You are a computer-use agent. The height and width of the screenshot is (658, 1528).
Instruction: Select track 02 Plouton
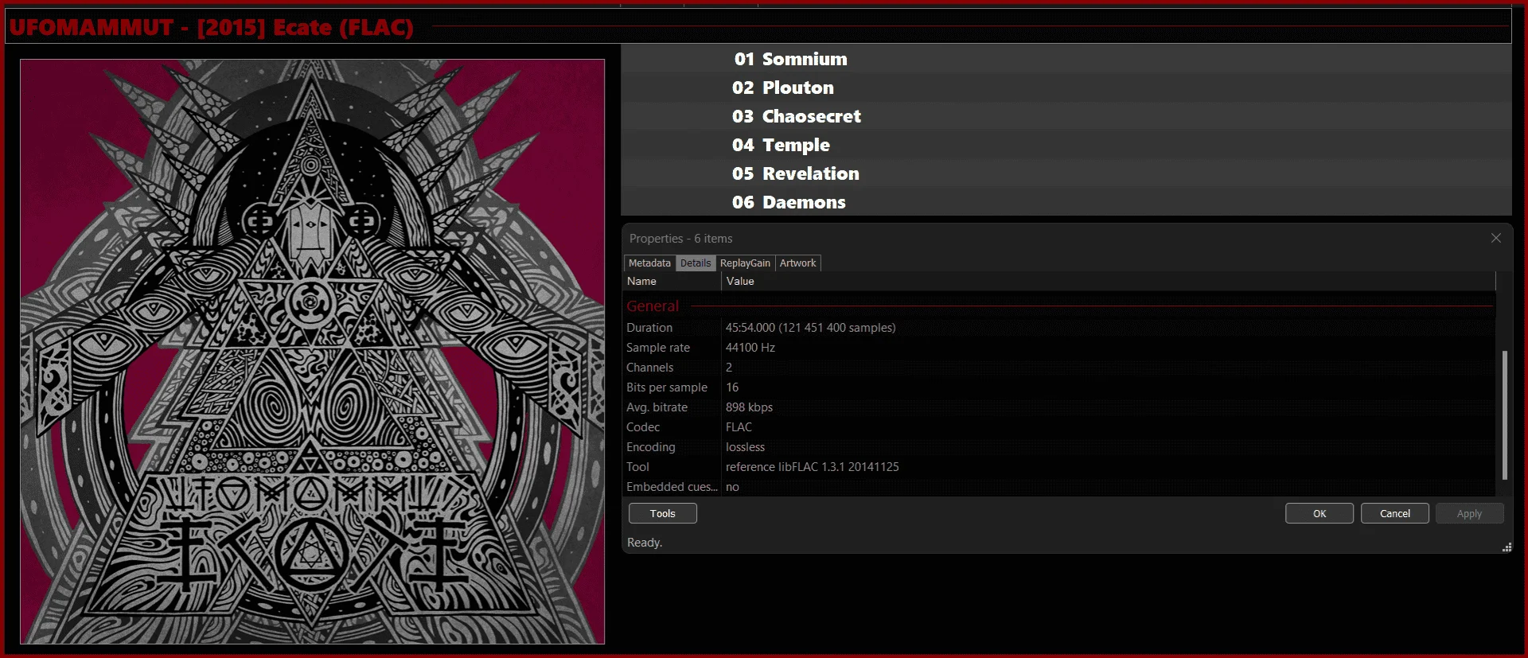tap(1066, 88)
